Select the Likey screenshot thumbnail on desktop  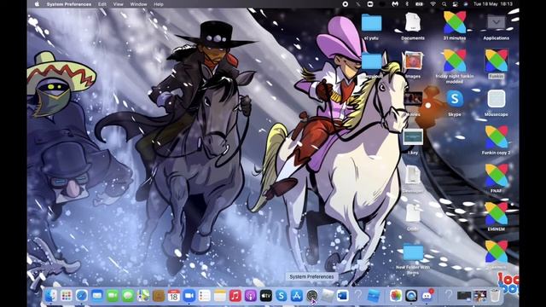(x=413, y=136)
